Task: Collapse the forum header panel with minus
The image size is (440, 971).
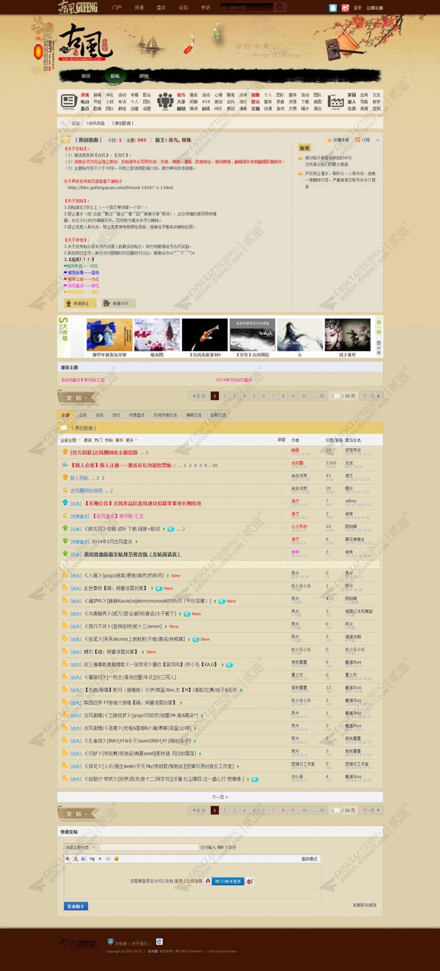Action: pos(377,140)
